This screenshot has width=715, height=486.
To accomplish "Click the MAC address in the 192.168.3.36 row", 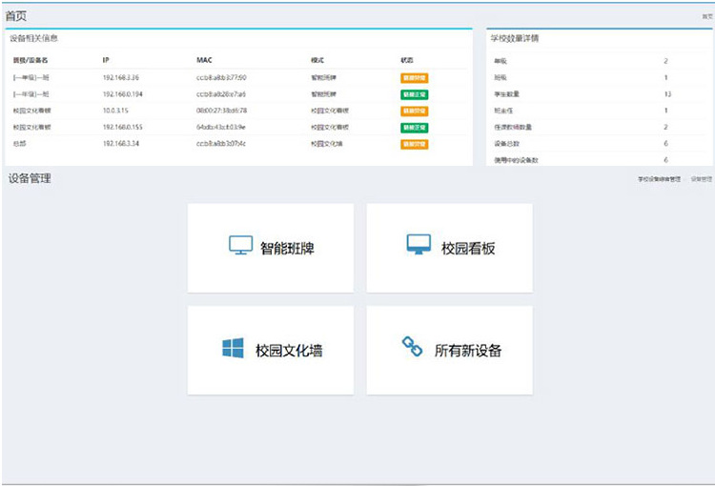I will (x=221, y=77).
